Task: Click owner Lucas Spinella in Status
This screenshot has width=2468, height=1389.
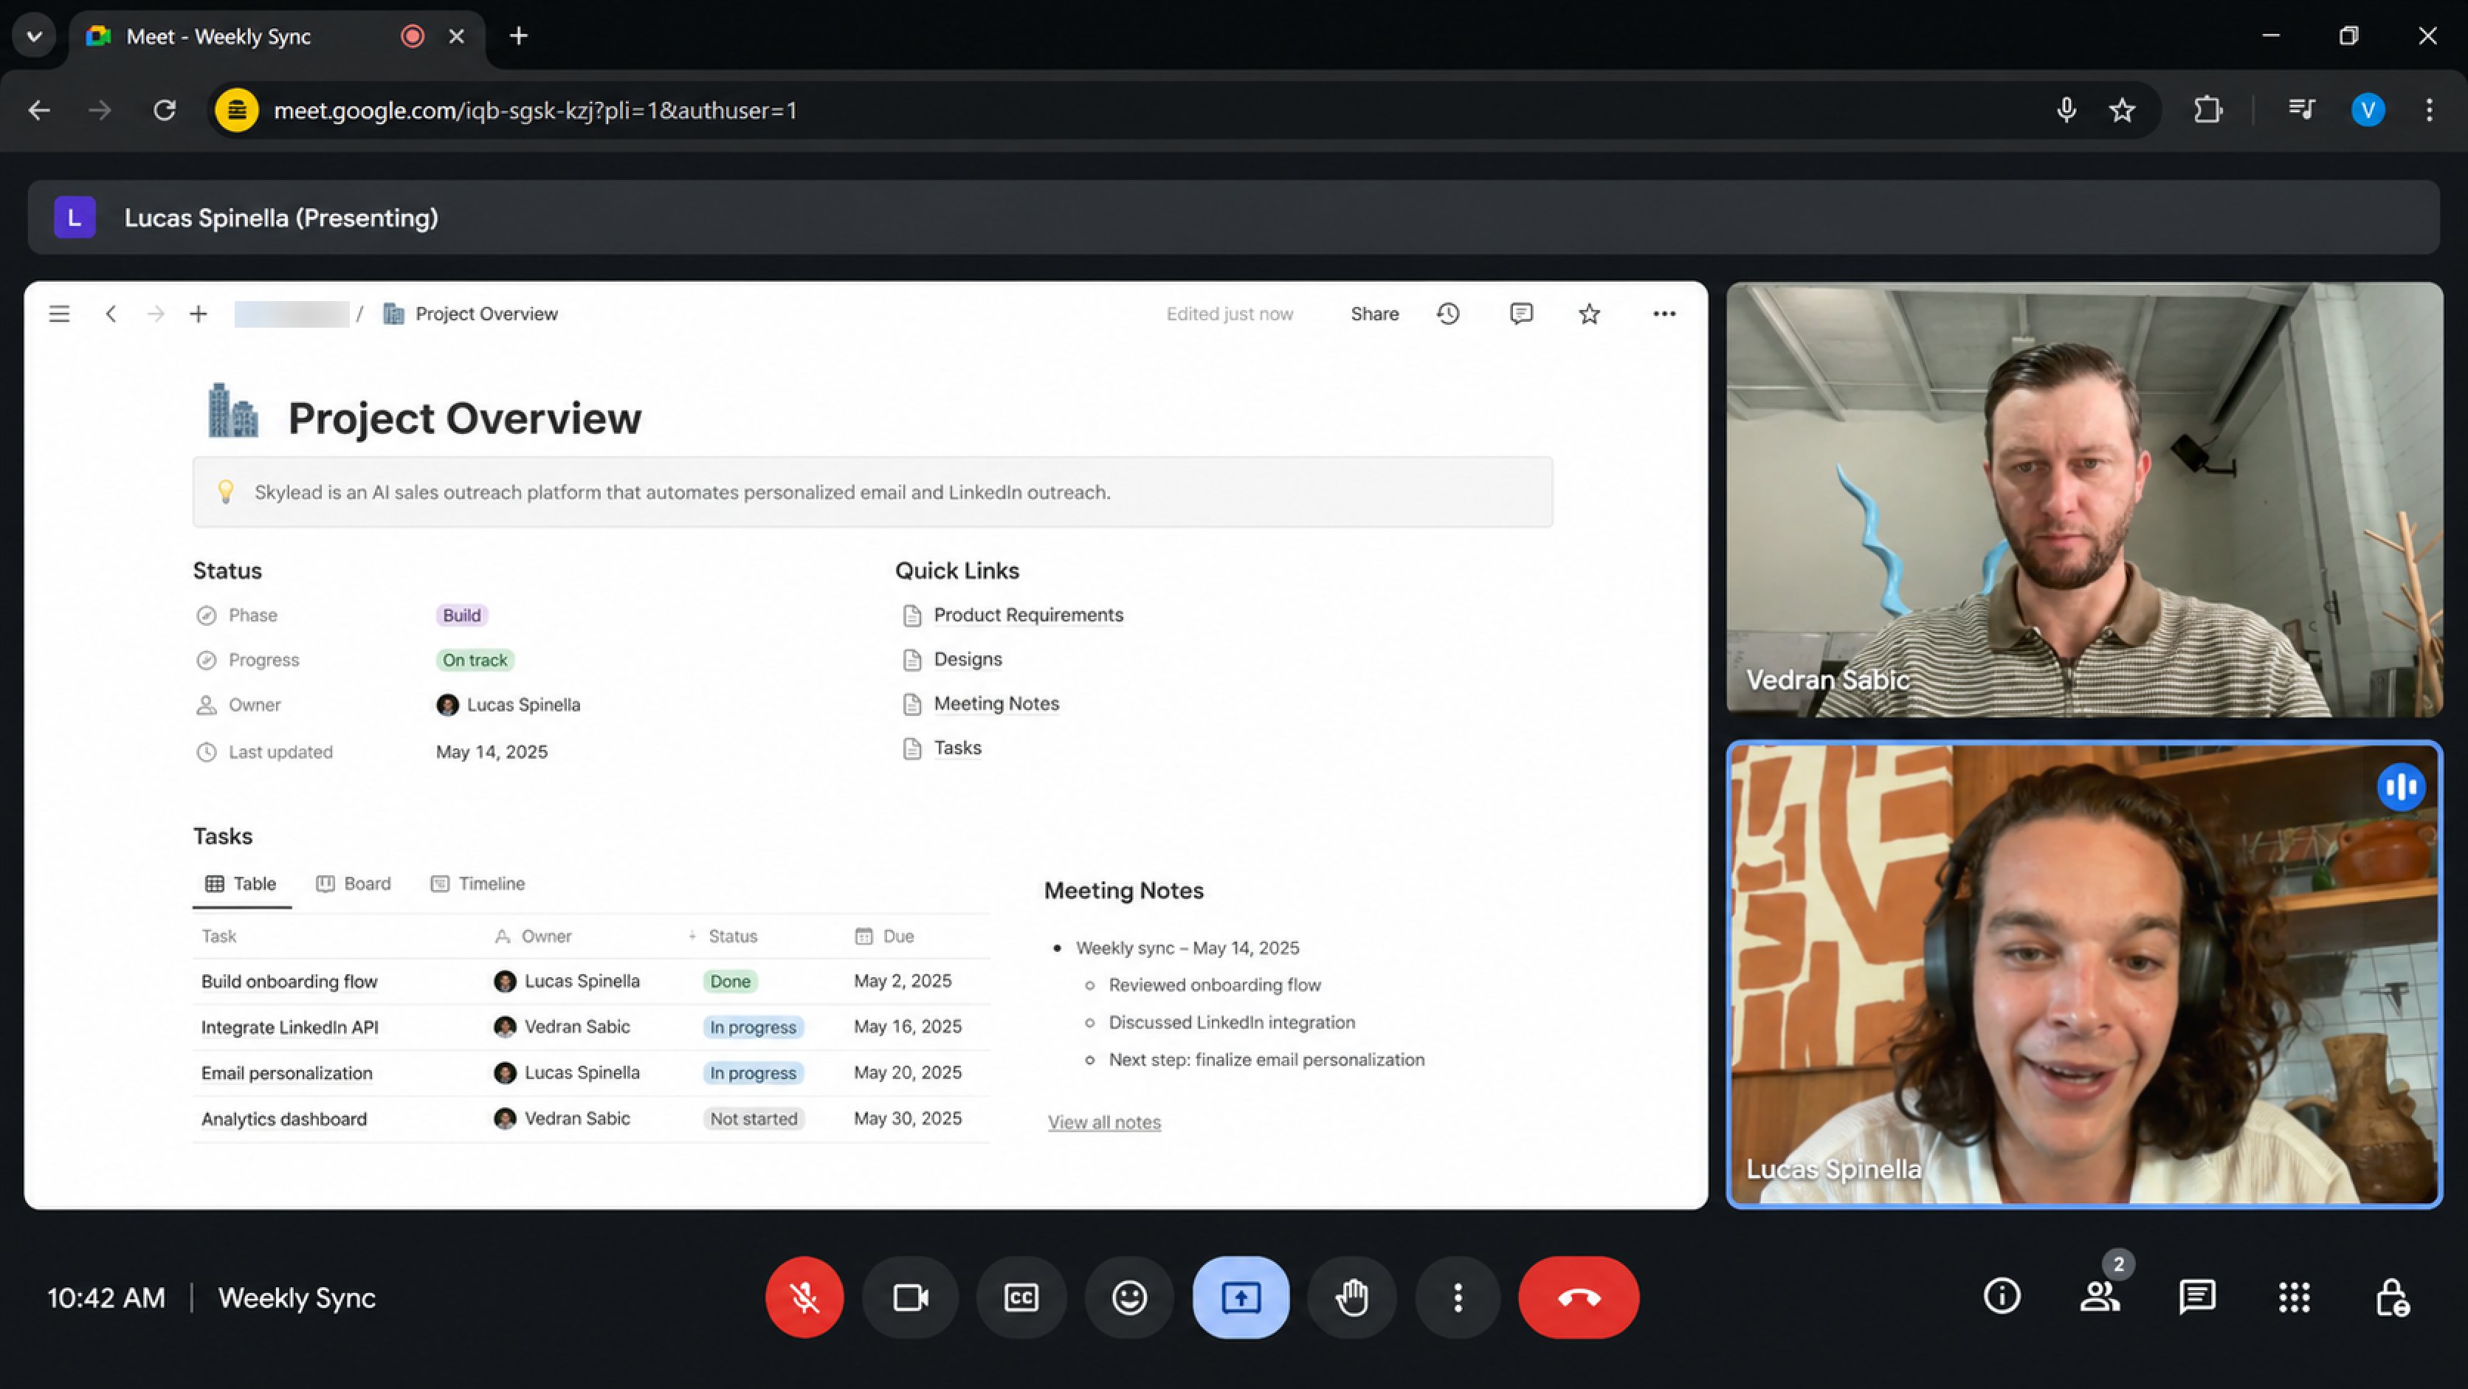Action: pyautogui.click(x=509, y=705)
